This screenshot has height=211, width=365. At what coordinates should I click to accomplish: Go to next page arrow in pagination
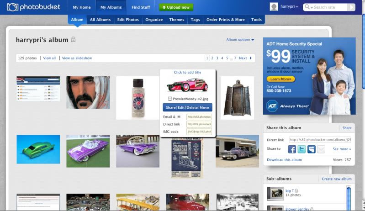(x=250, y=58)
